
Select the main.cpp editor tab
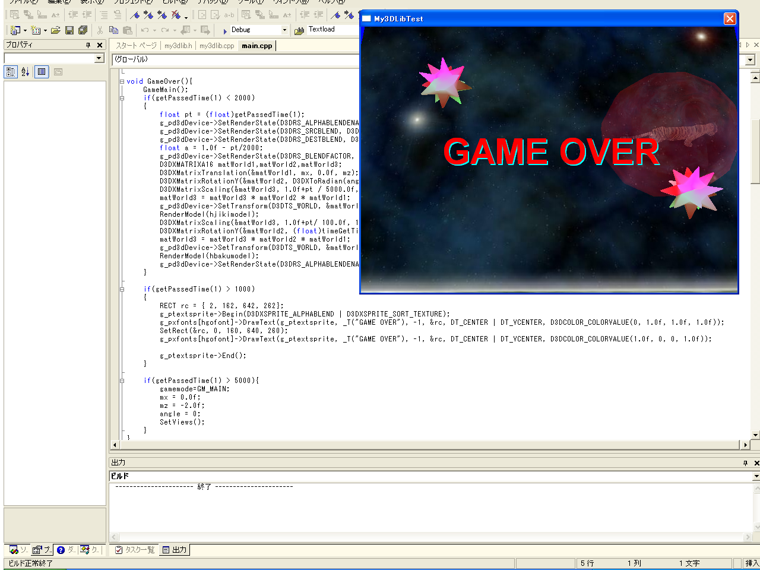257,46
